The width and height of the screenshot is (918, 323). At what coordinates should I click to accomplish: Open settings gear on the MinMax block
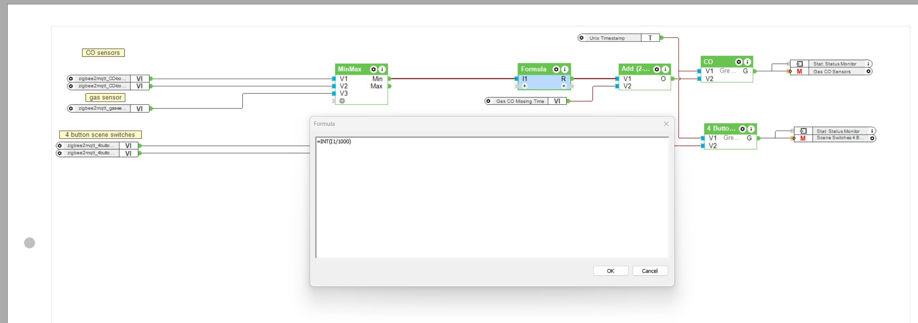tap(373, 69)
